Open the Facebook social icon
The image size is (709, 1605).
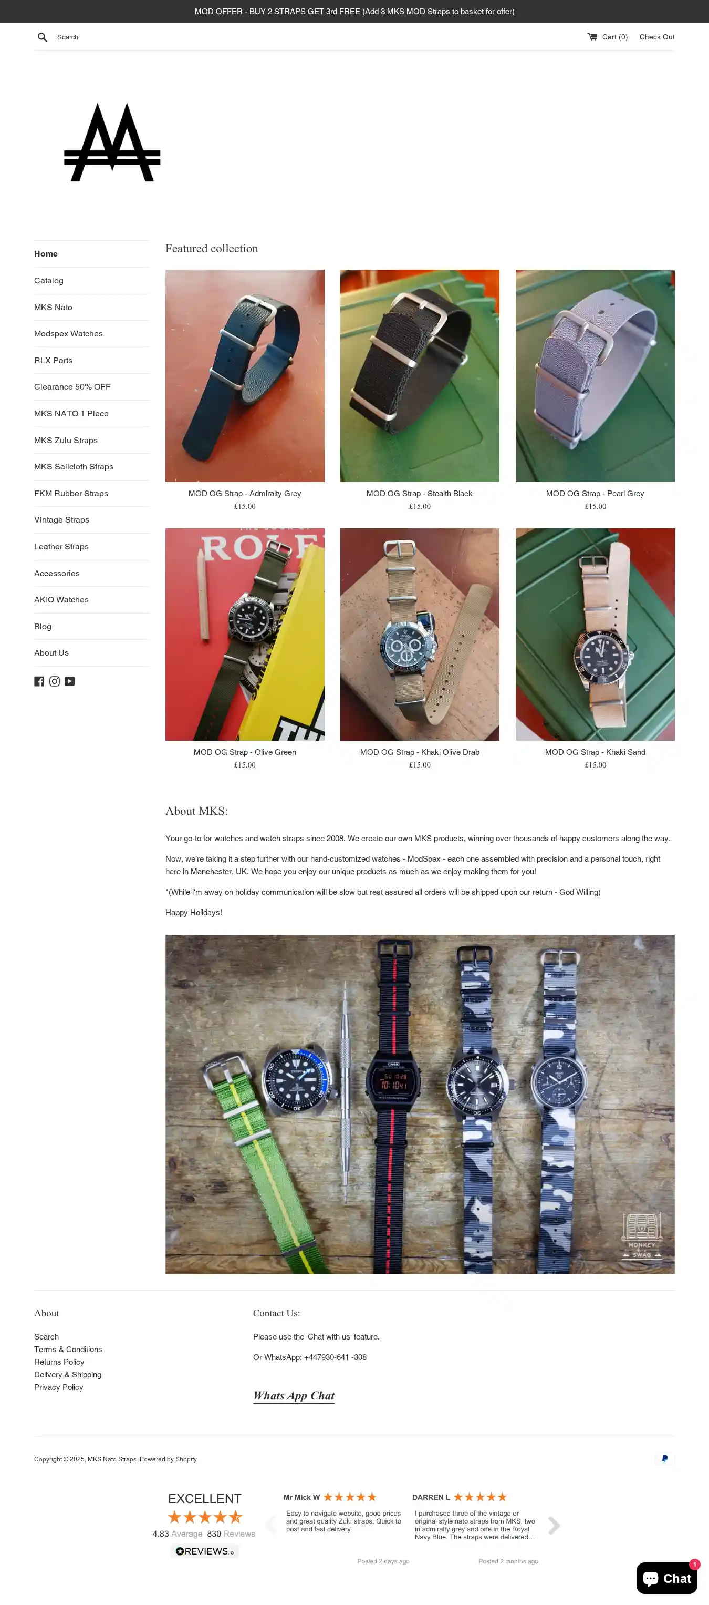(39, 681)
